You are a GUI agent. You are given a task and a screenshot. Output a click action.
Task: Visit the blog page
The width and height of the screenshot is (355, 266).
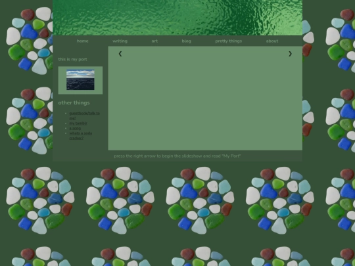tap(186, 41)
